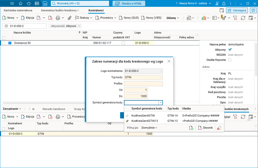Refresh the lower barcode ranges list
258x168 pixels.
tap(243, 117)
